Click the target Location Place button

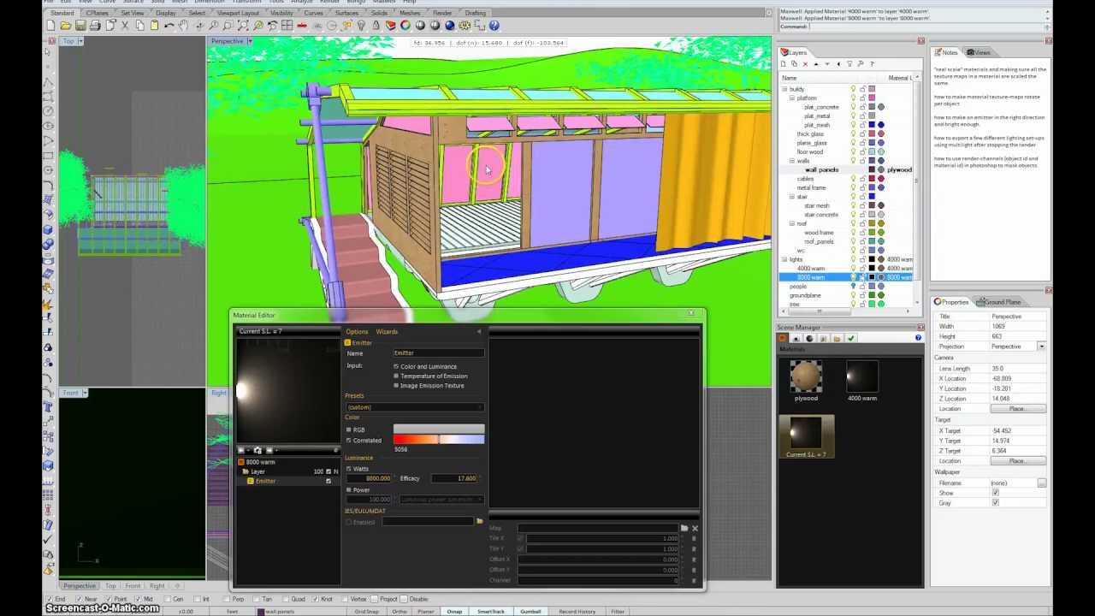[x=1016, y=461]
